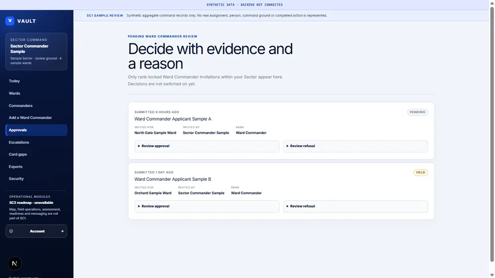The height and width of the screenshot is (278, 495).
Task: Click 'OPERATIONAL MODULES' section label
Action: 30,196
